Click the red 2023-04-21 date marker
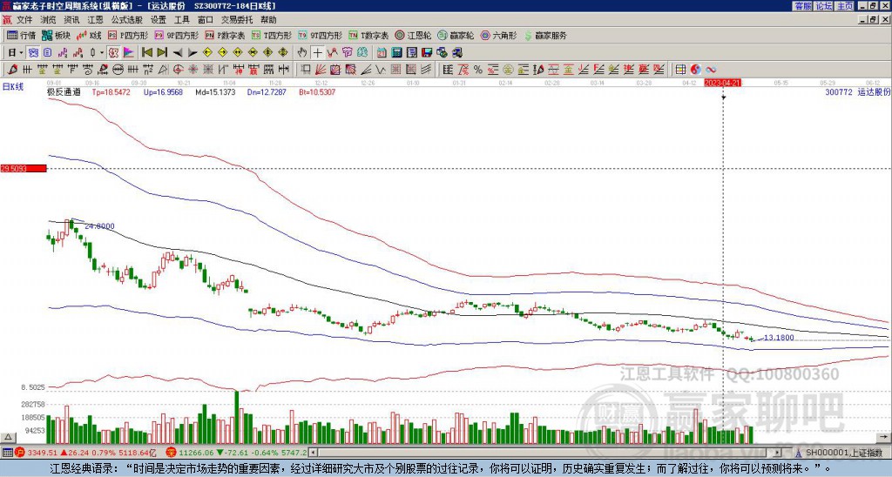This screenshot has width=892, height=477. (722, 83)
